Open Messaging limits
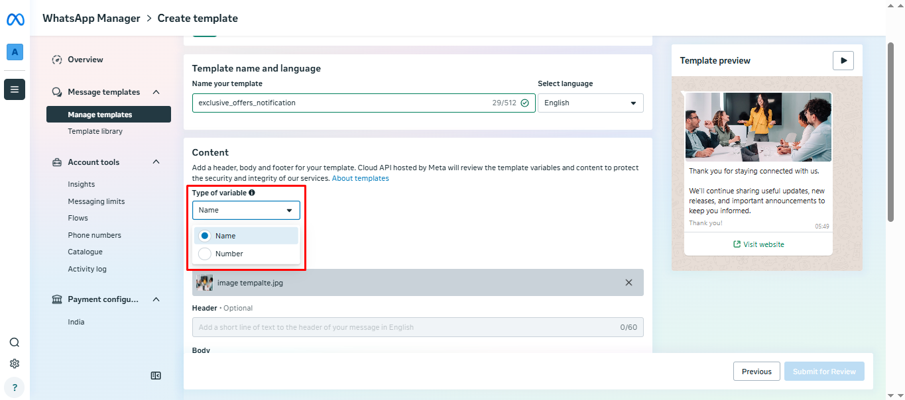This screenshot has width=905, height=400. pos(96,201)
